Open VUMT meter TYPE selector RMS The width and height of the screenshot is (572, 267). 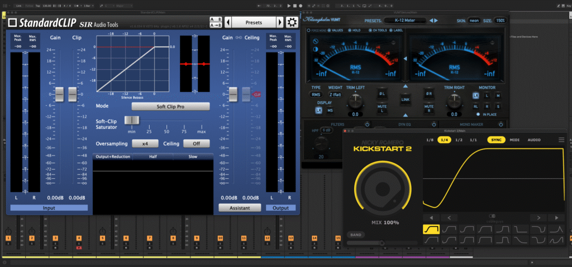point(316,95)
